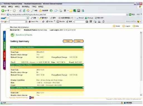Open Hotmail from the MSN toolbar

pyautogui.click(x=80, y=18)
